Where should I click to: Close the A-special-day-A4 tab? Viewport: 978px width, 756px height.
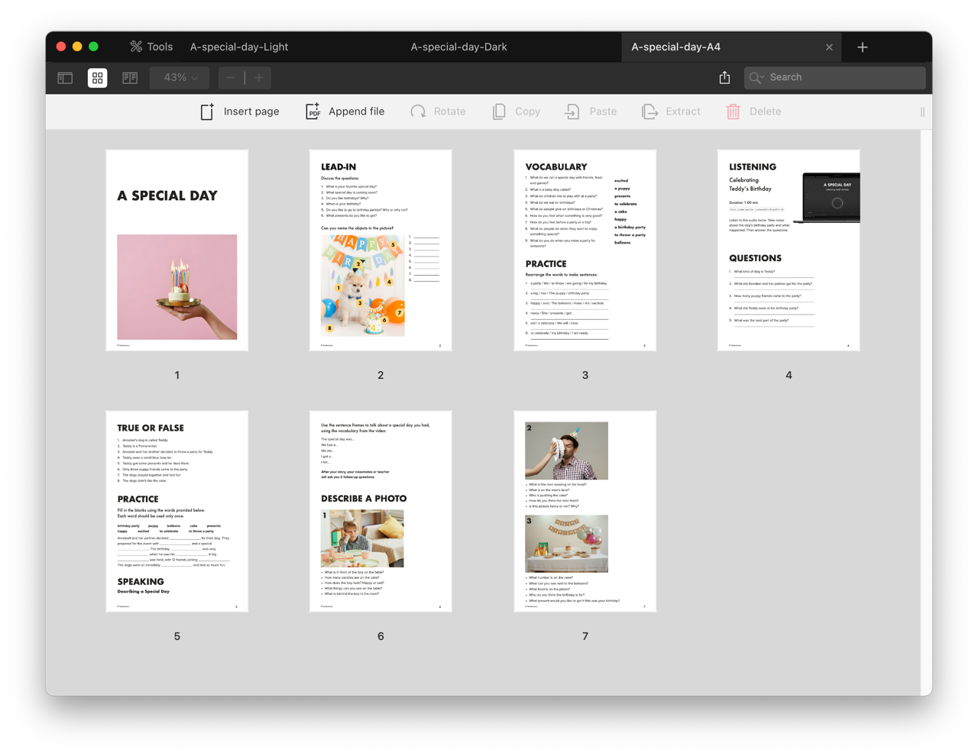829,47
